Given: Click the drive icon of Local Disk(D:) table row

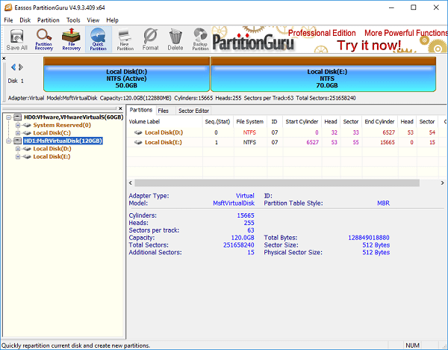Looking at the screenshot, I should [x=138, y=132].
